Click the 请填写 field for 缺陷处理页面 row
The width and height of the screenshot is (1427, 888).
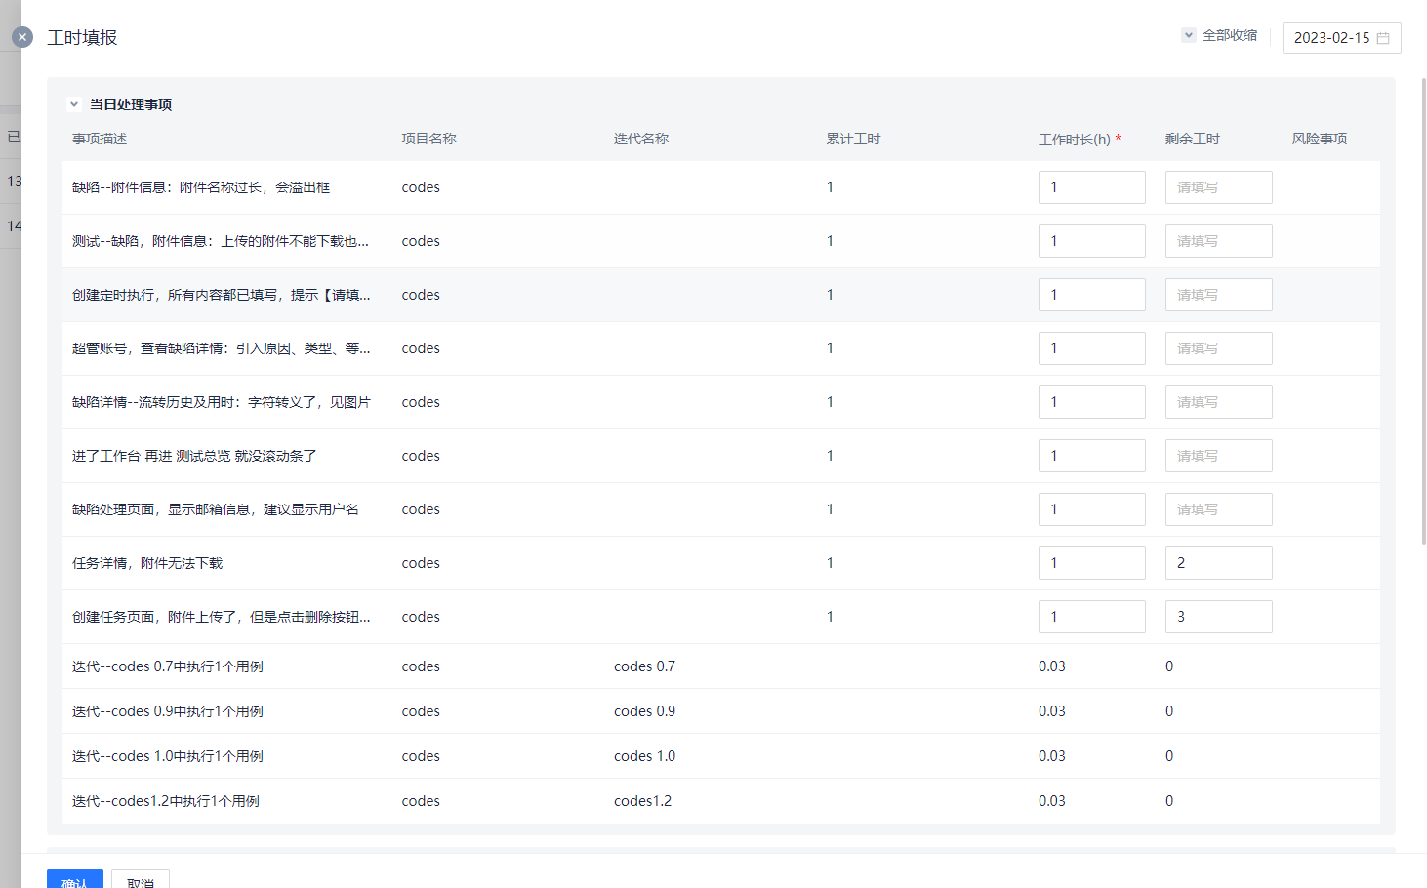click(1218, 508)
